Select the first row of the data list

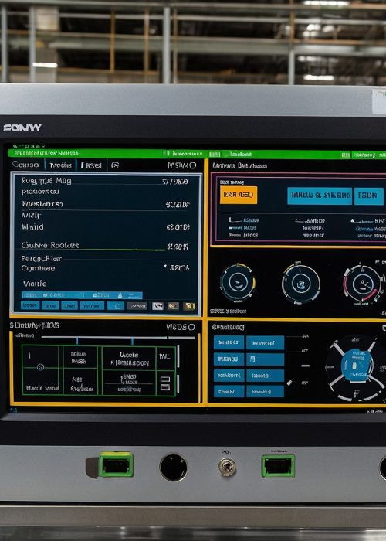coord(105,181)
